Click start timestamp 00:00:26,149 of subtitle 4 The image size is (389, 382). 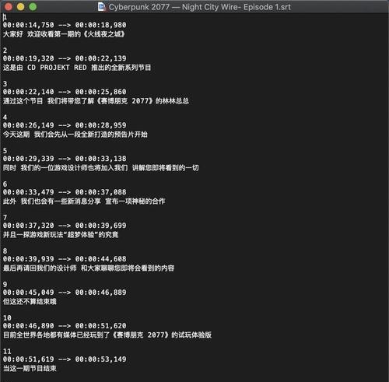(x=29, y=125)
